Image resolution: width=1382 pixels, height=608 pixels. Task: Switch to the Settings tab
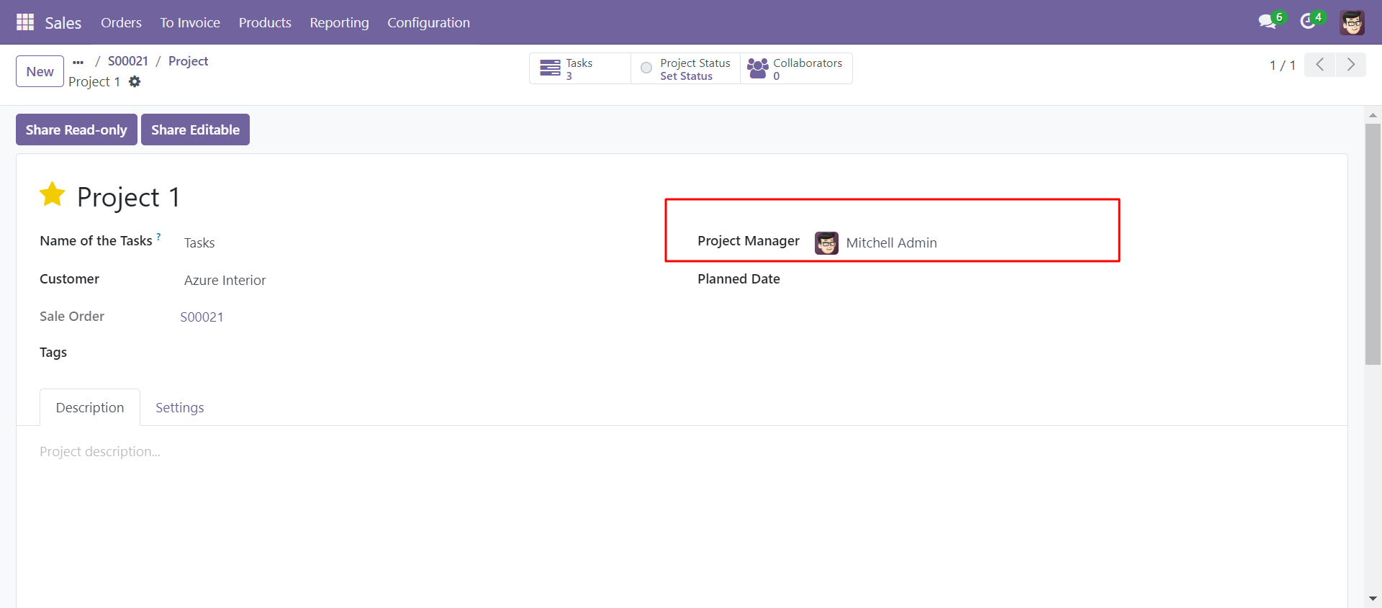pyautogui.click(x=180, y=407)
